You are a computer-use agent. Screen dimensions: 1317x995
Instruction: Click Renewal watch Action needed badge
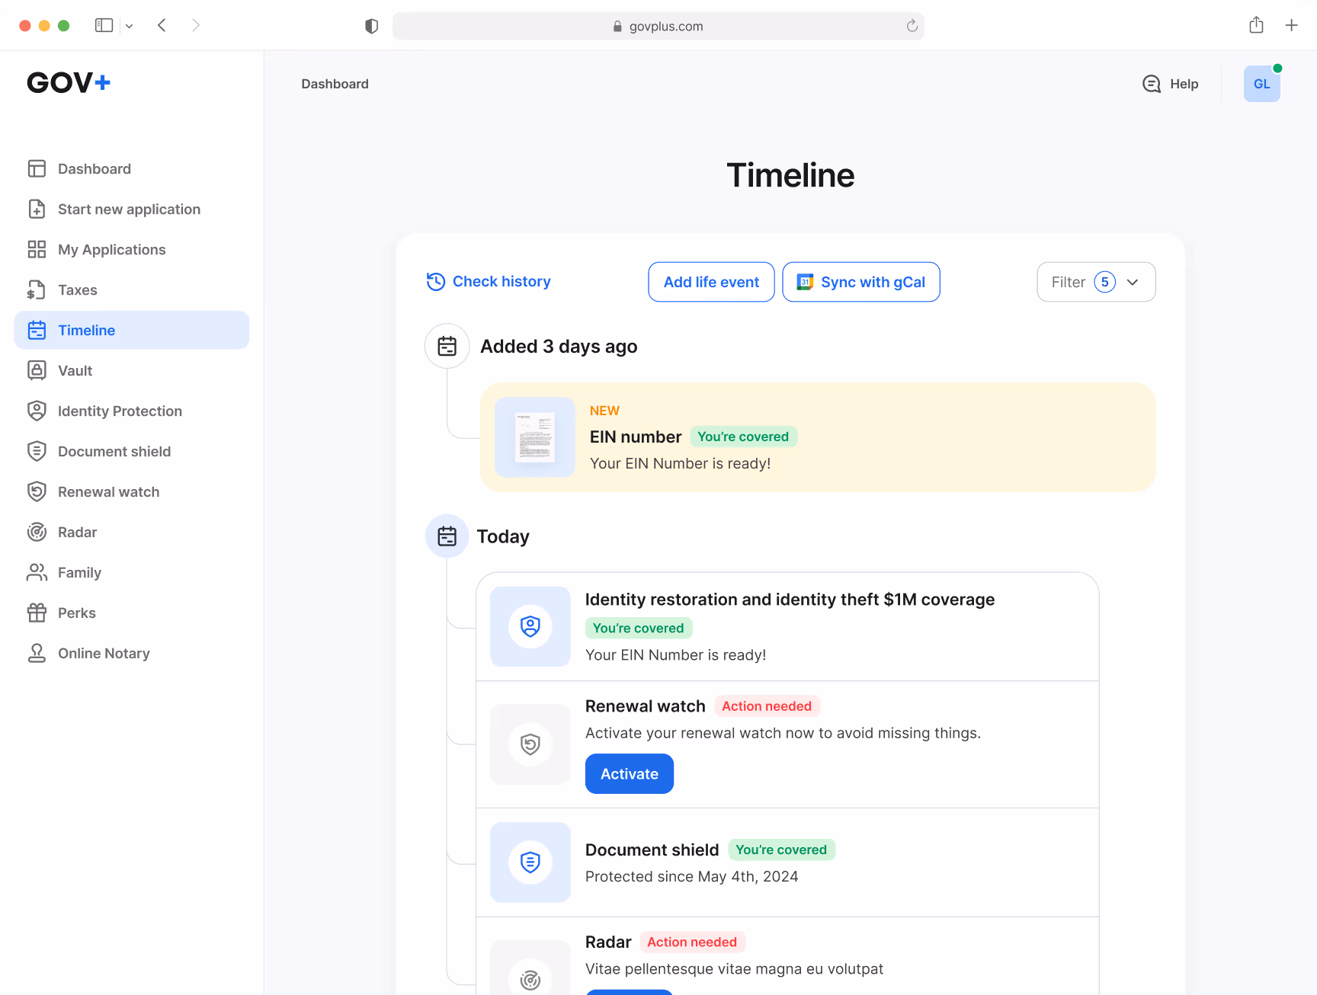pos(767,706)
